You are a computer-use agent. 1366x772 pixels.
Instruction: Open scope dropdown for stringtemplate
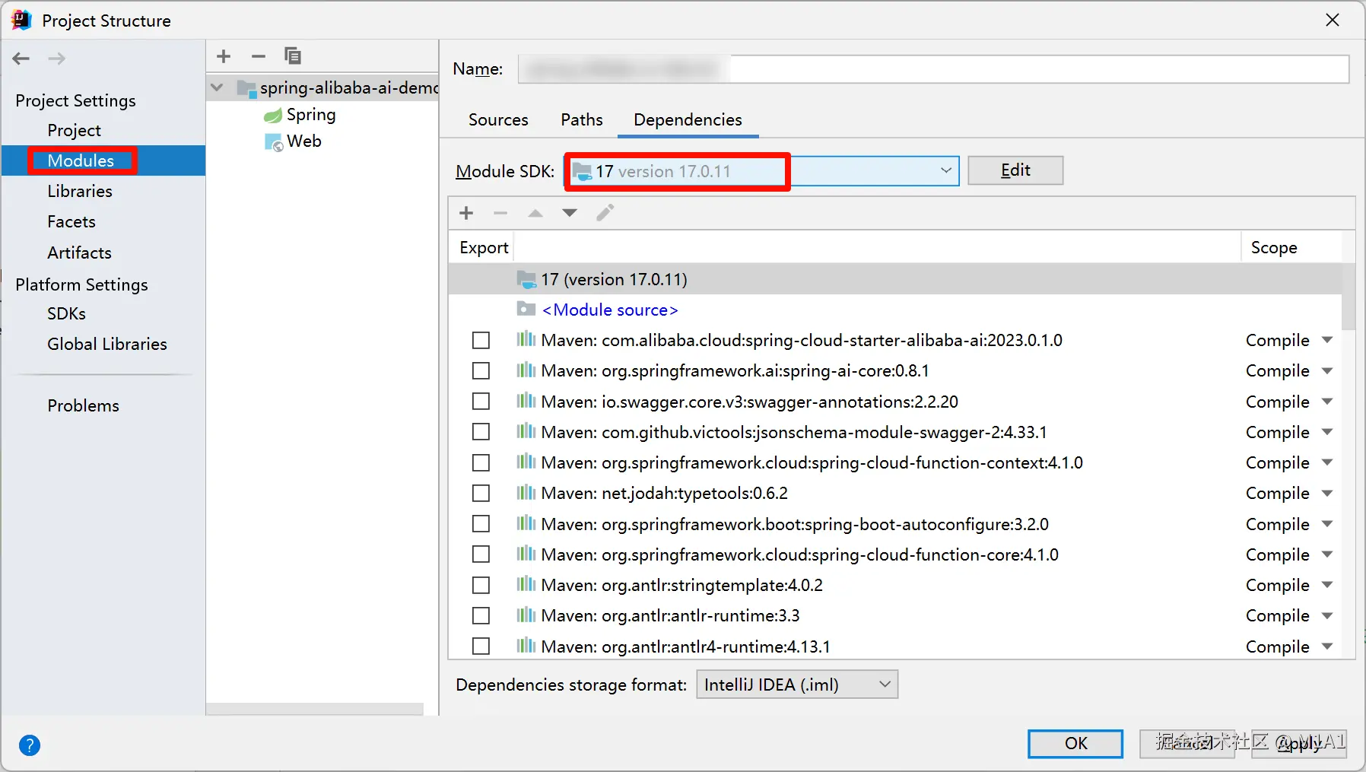tap(1327, 585)
